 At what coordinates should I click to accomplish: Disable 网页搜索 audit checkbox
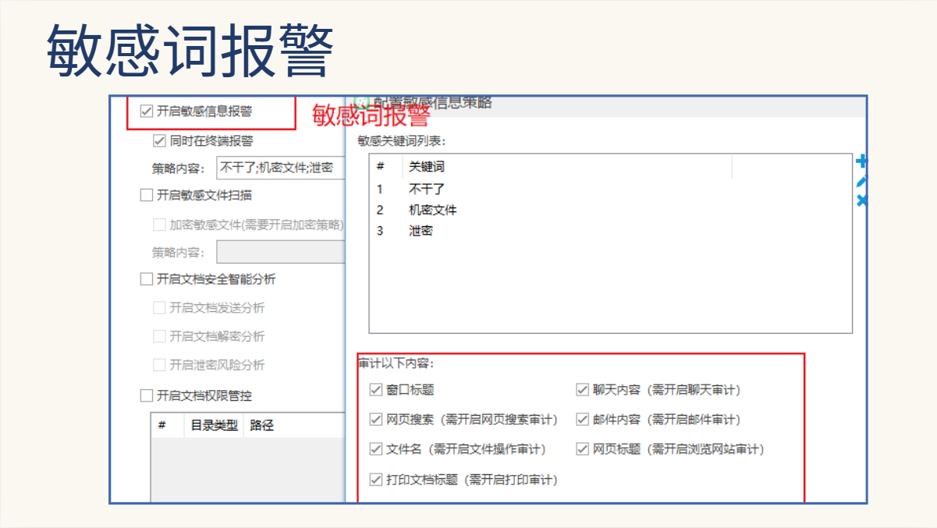[376, 420]
